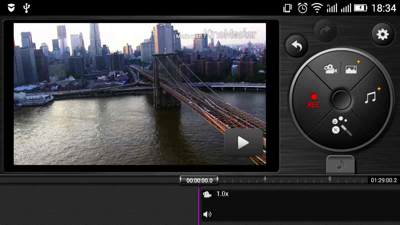Tap the 1.0x speed label on clip
This screenshot has width=400, height=225.
pos(222,194)
